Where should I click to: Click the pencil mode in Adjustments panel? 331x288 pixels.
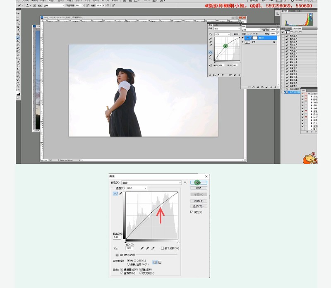pos(211,55)
